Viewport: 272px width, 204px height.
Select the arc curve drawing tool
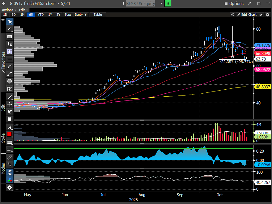[x=10, y=66]
